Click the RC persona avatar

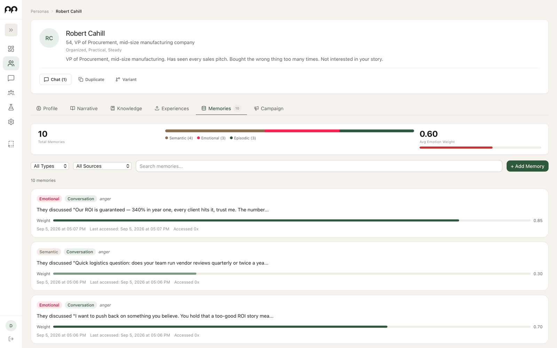(x=49, y=38)
